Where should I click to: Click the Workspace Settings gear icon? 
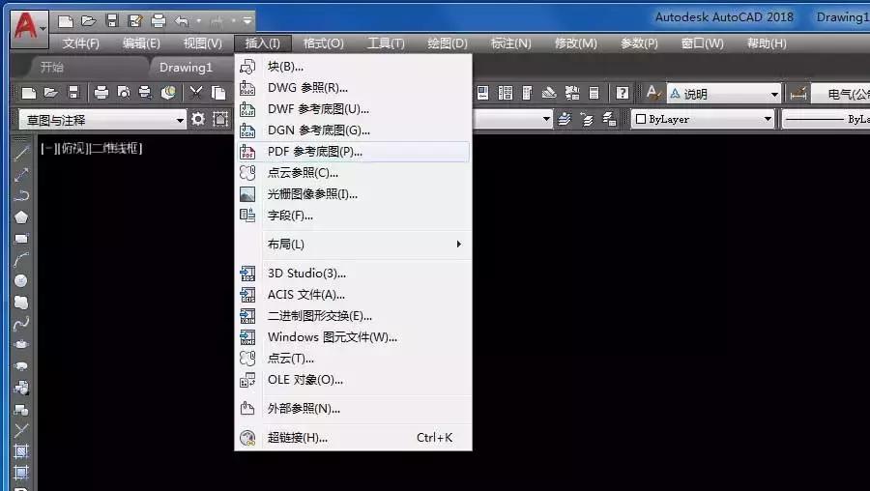[x=198, y=119]
